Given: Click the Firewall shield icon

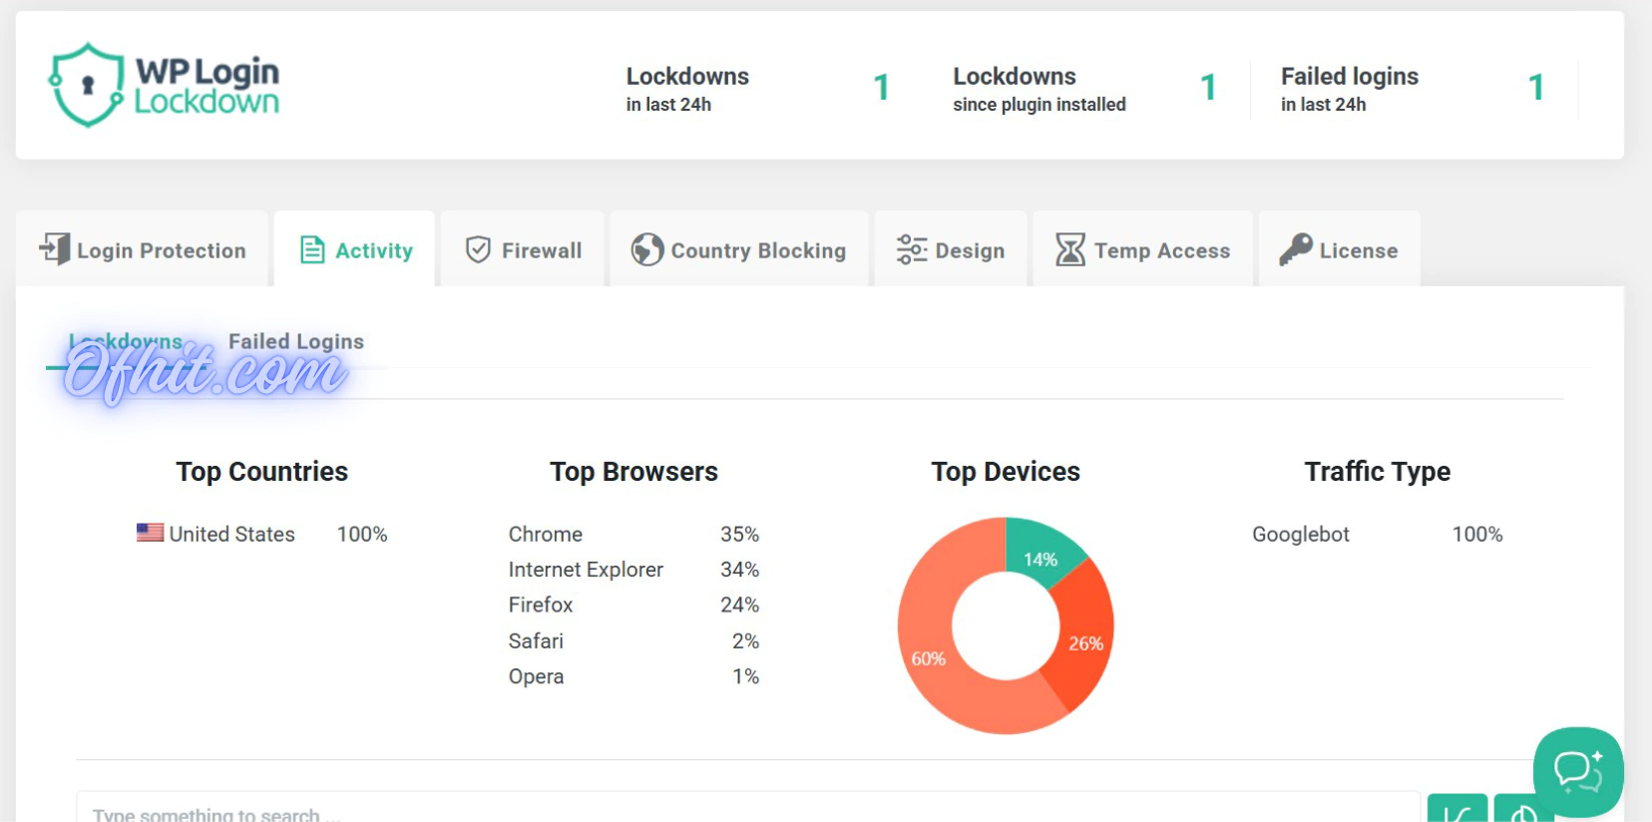Looking at the screenshot, I should click(x=478, y=249).
